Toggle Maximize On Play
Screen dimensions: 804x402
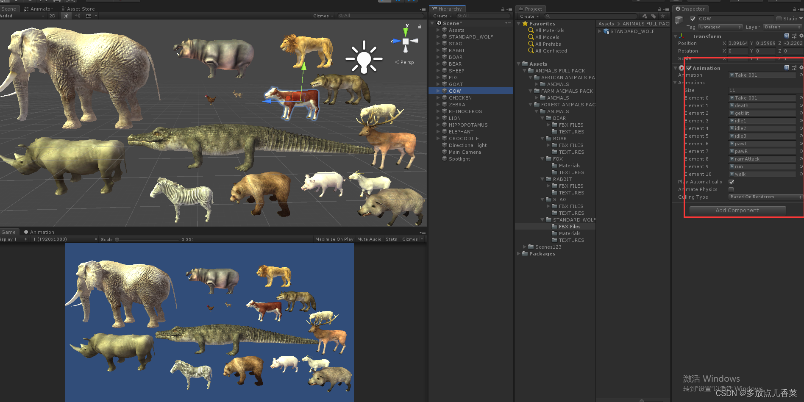(334, 239)
